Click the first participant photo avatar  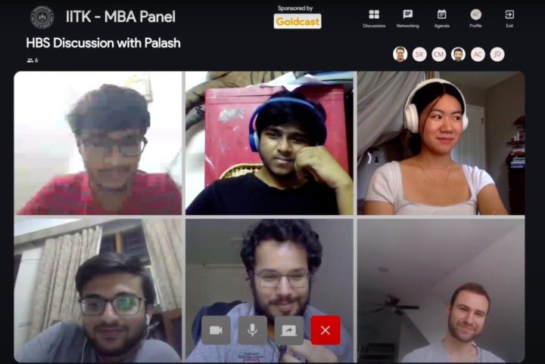400,54
